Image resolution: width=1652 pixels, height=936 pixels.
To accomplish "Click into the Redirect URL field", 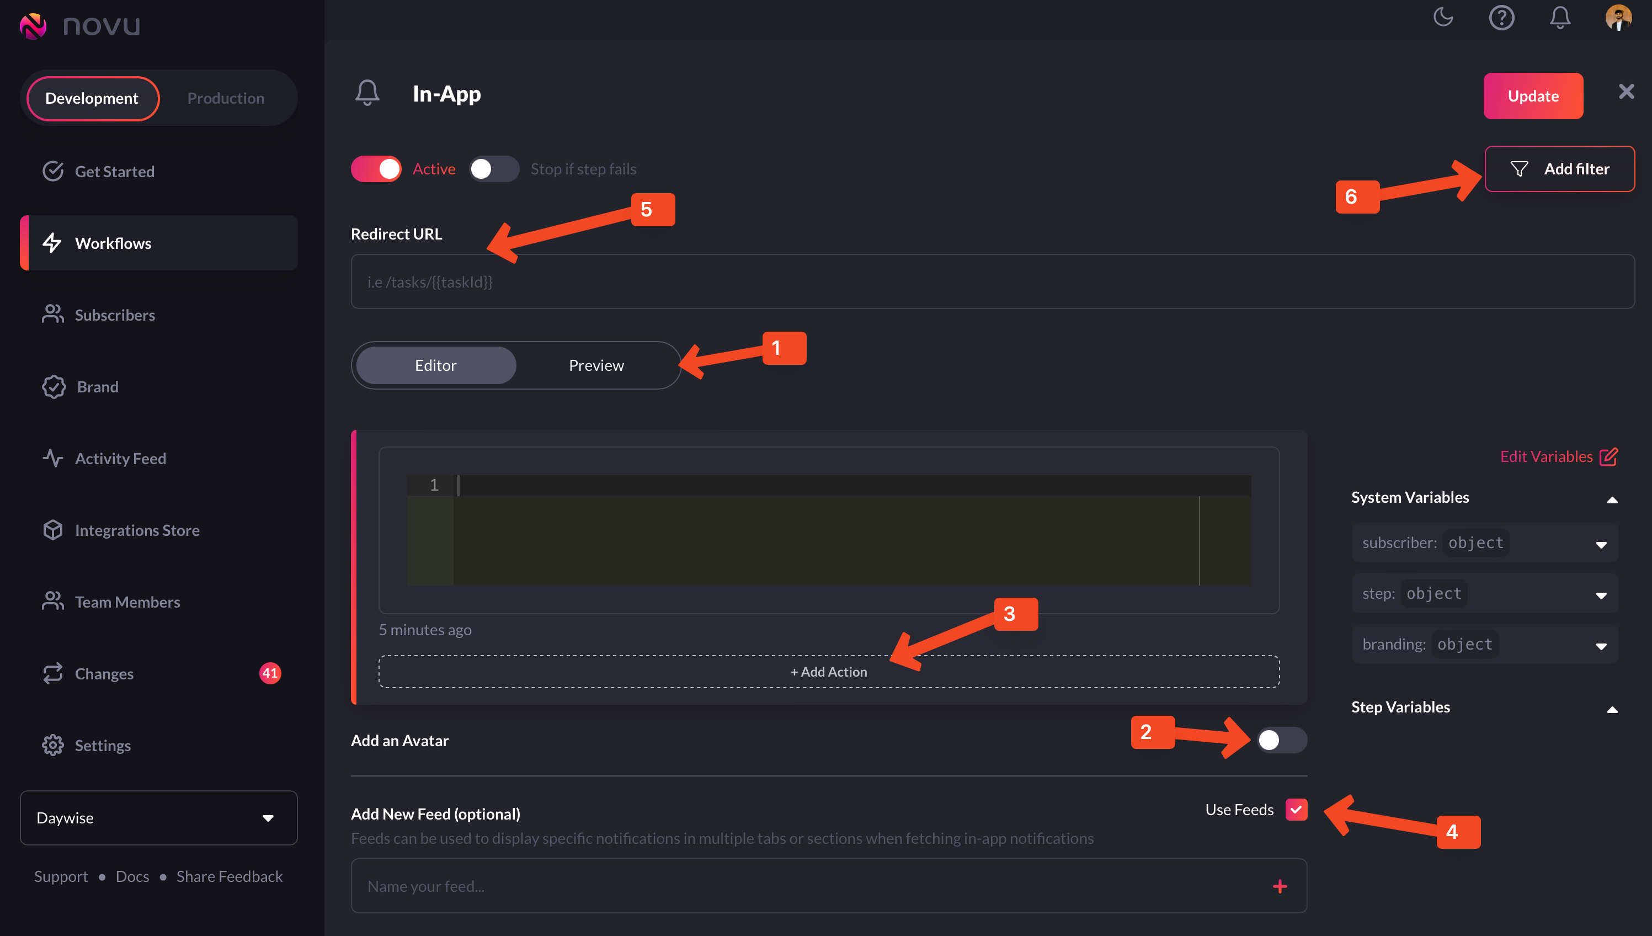I will [992, 281].
